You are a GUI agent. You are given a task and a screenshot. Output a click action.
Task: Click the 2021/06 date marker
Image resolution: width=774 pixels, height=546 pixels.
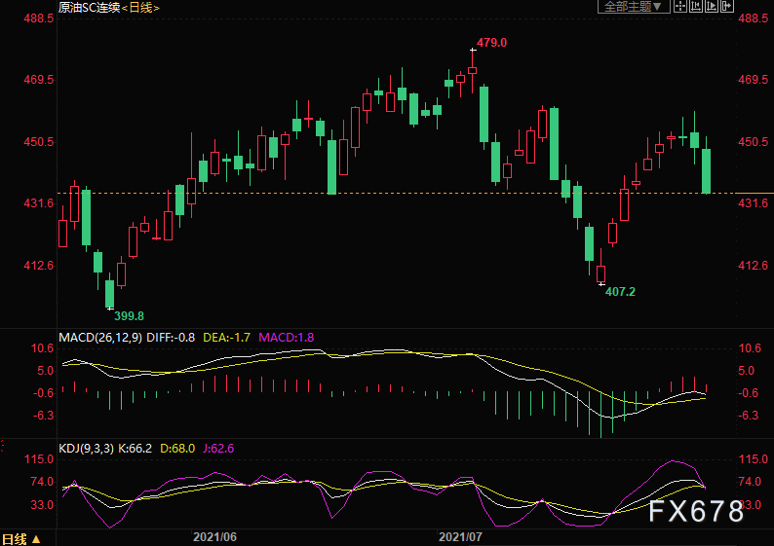214,536
